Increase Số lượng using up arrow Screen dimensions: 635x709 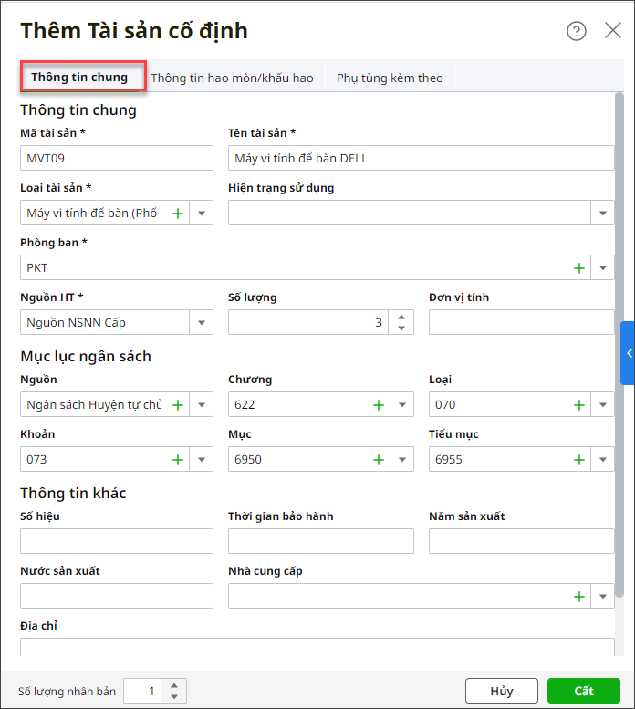[x=401, y=317]
